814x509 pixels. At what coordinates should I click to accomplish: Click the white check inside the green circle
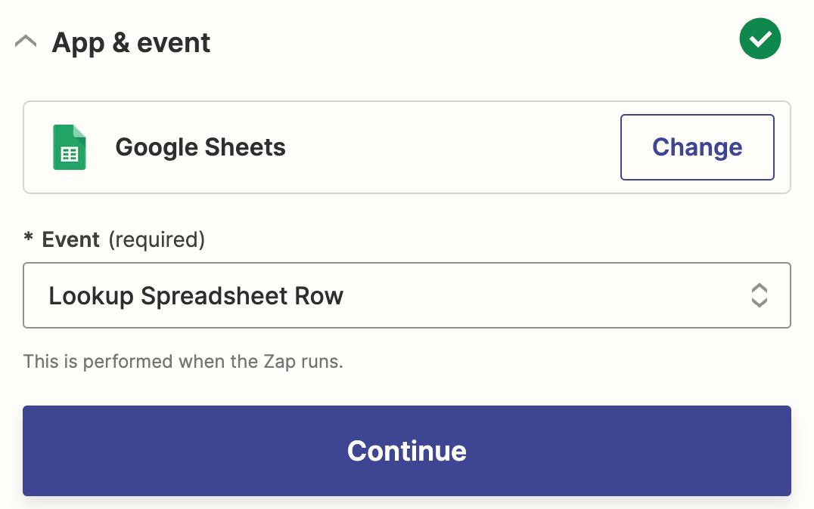point(760,39)
